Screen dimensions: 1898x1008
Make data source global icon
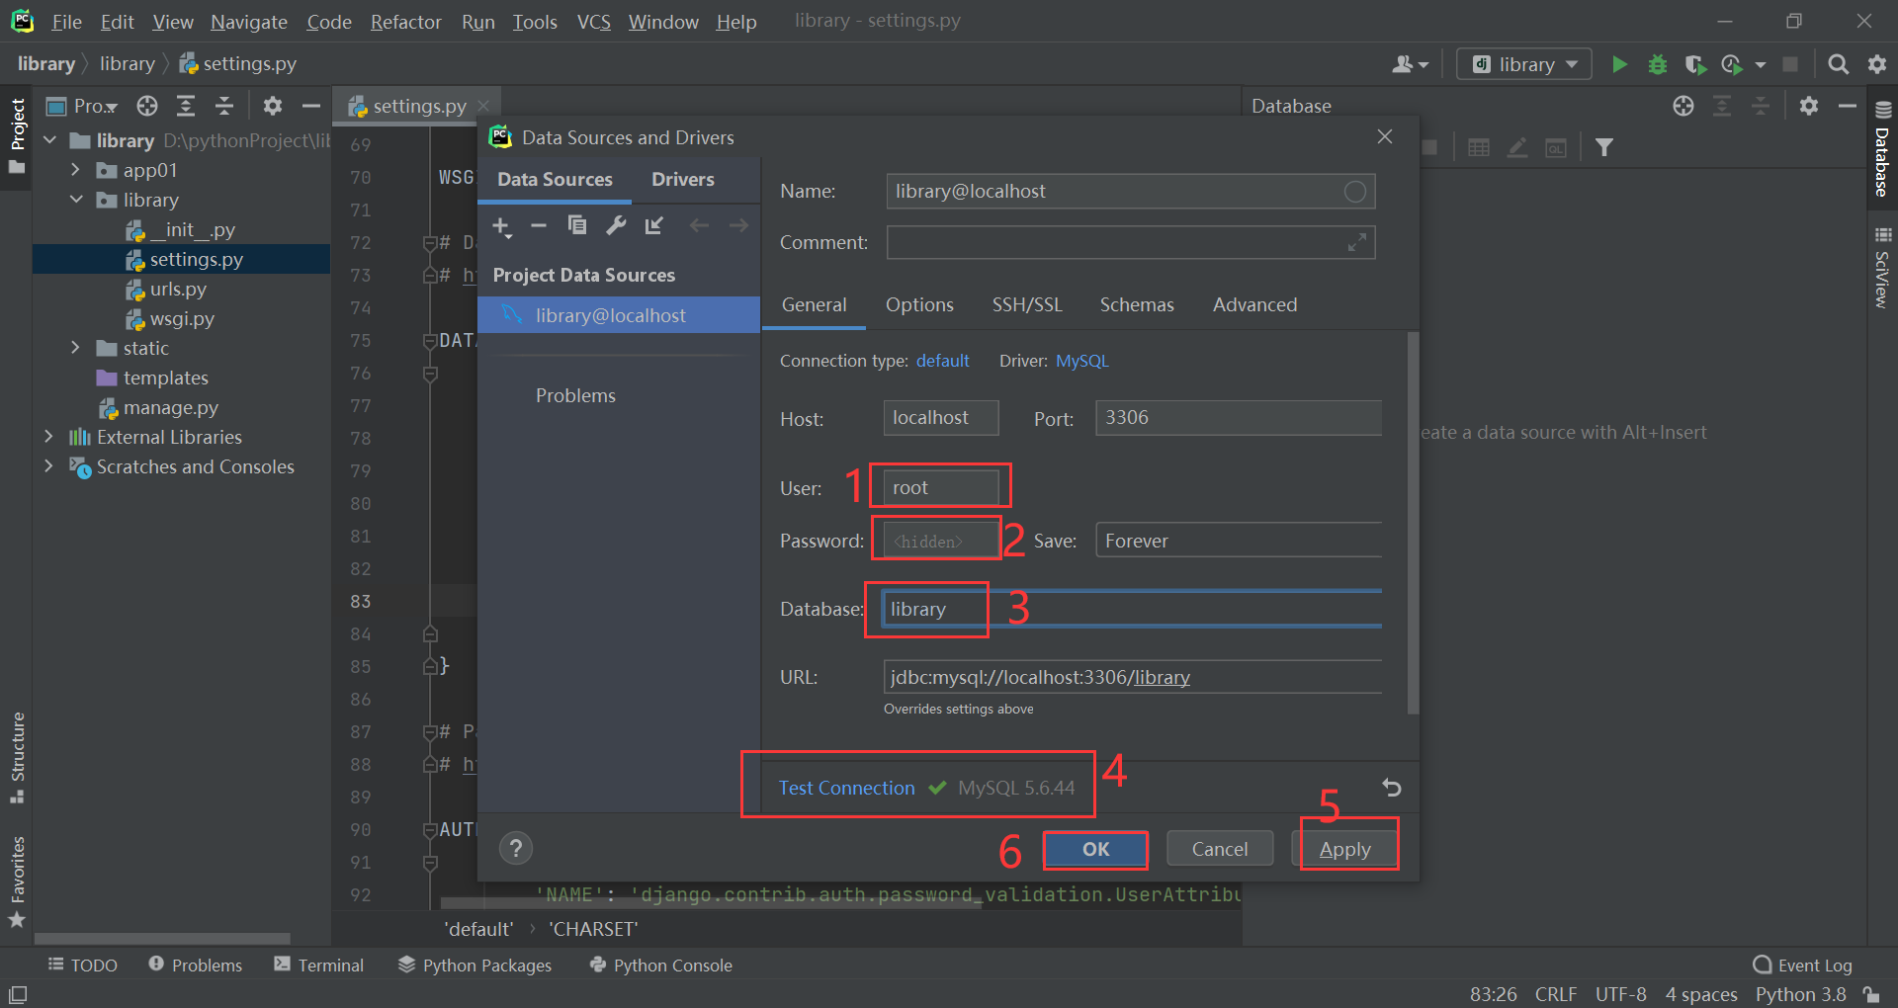[x=653, y=226]
